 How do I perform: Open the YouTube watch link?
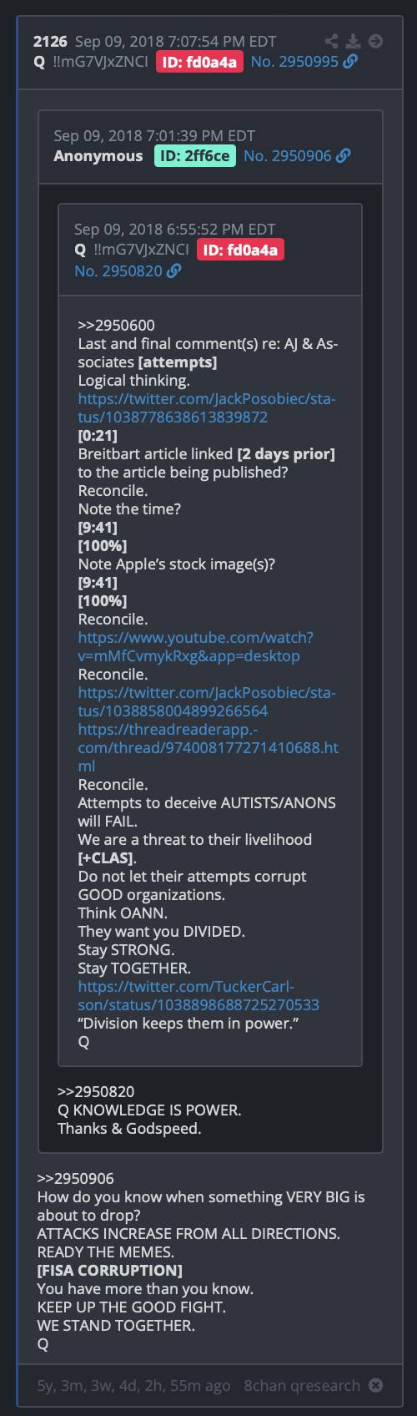[x=196, y=647]
